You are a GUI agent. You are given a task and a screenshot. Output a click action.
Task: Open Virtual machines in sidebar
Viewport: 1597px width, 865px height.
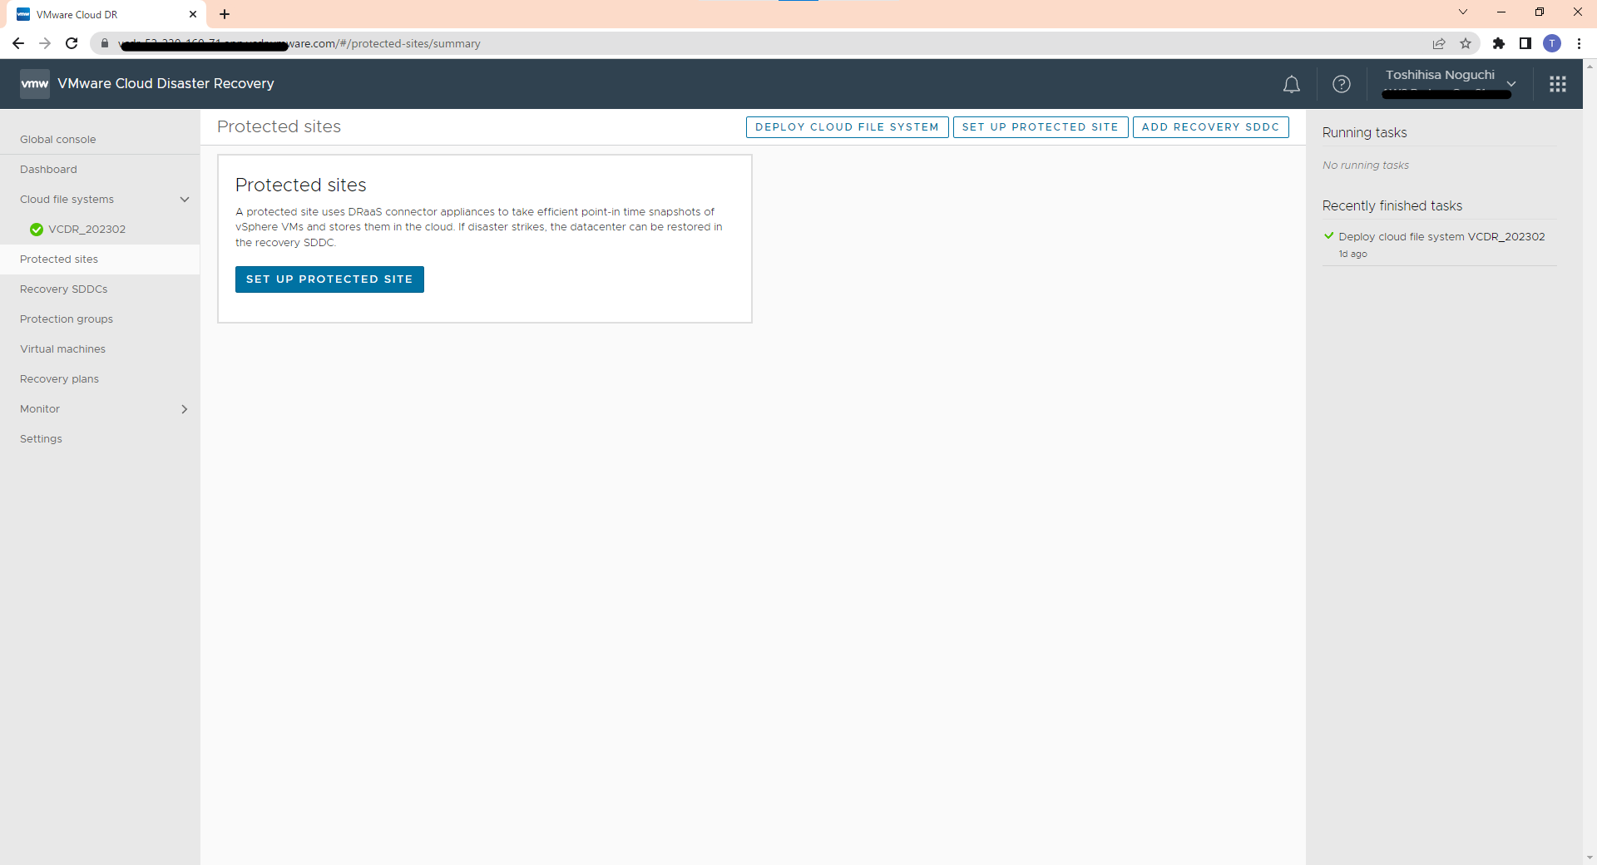tap(63, 349)
